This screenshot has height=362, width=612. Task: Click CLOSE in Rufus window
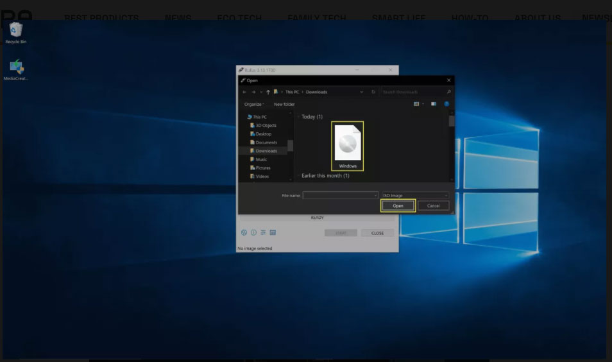377,233
